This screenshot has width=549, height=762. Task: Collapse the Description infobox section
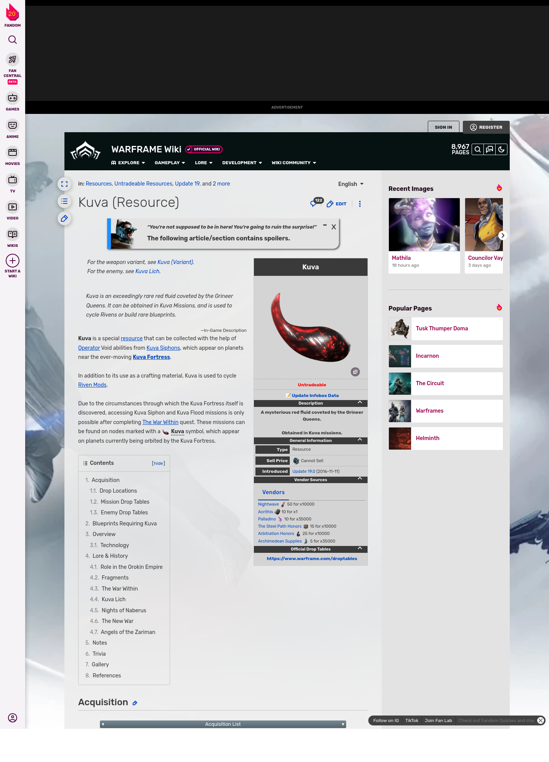[x=360, y=402]
